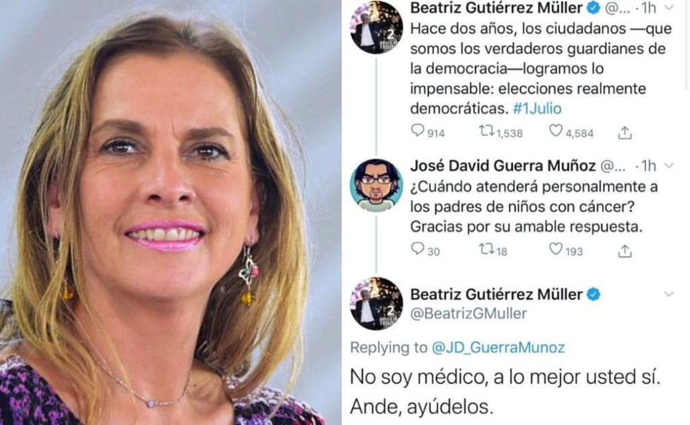This screenshot has width=690, height=425.
Task: Open the dropdown caret on the top tweet
Action: point(668,7)
